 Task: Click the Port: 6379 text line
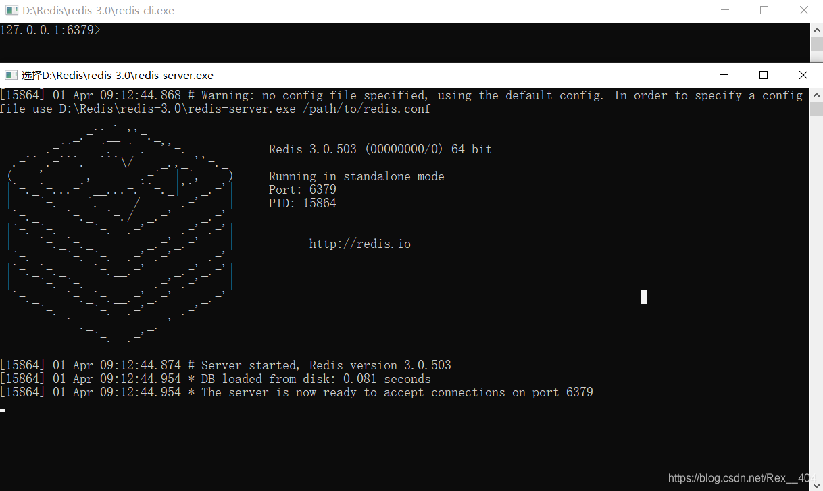tap(301, 189)
